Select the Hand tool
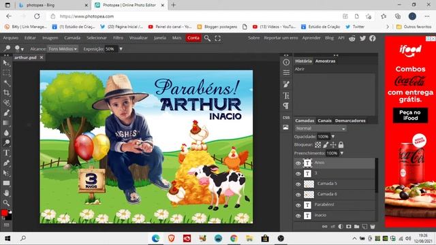 6,193
